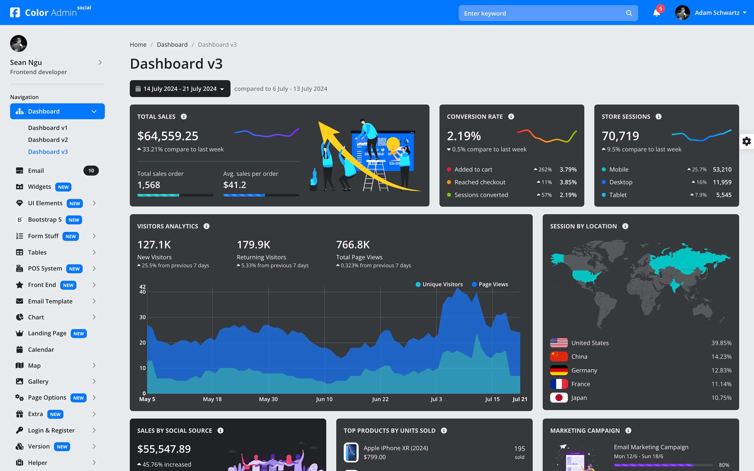Viewport: 754px width, 471px height.
Task: Go to Home breadcrumb link
Action: (x=138, y=44)
